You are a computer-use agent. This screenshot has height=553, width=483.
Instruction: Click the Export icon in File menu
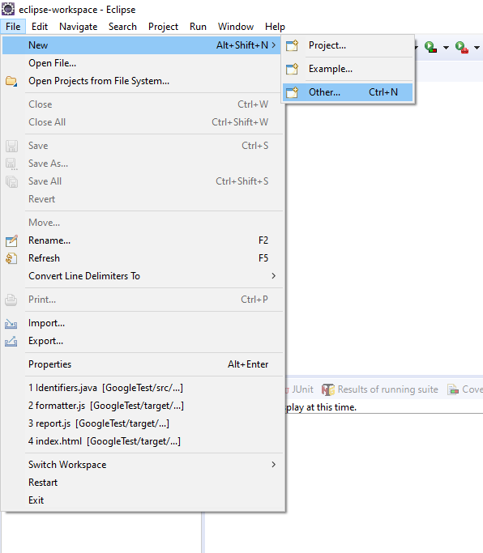[x=11, y=341]
